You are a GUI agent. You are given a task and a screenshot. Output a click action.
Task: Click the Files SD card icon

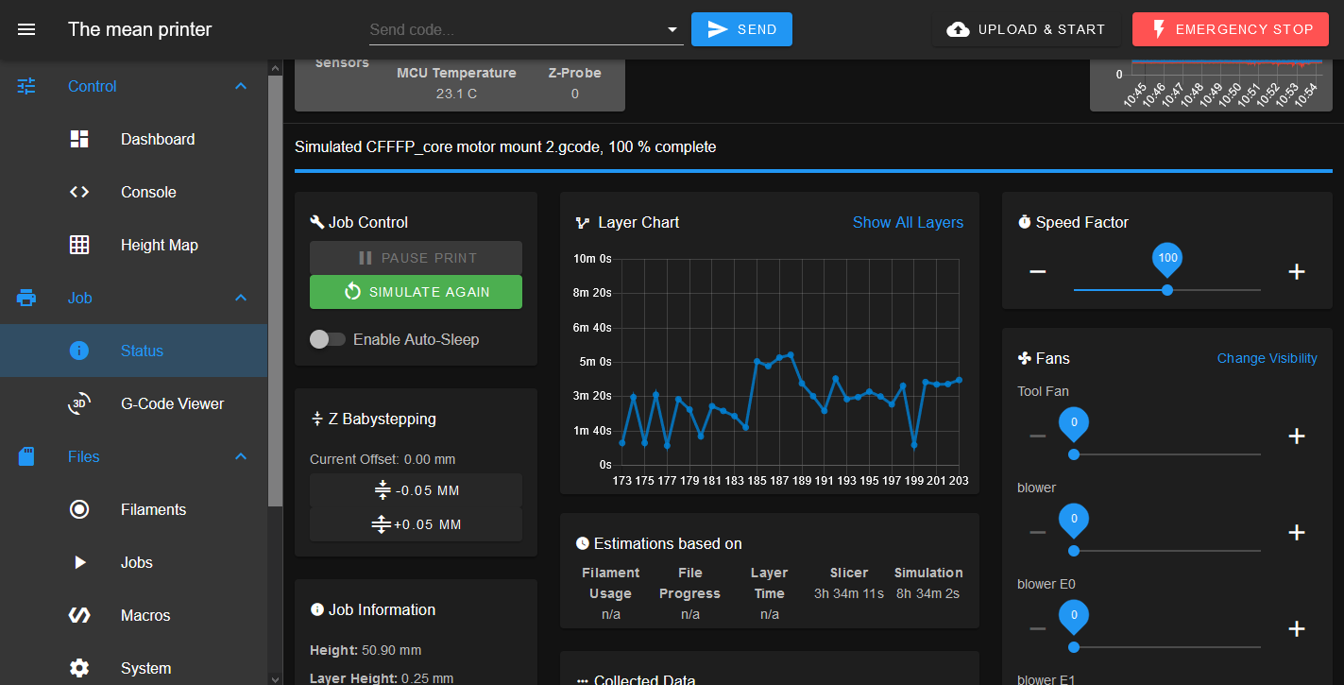pyautogui.click(x=26, y=456)
